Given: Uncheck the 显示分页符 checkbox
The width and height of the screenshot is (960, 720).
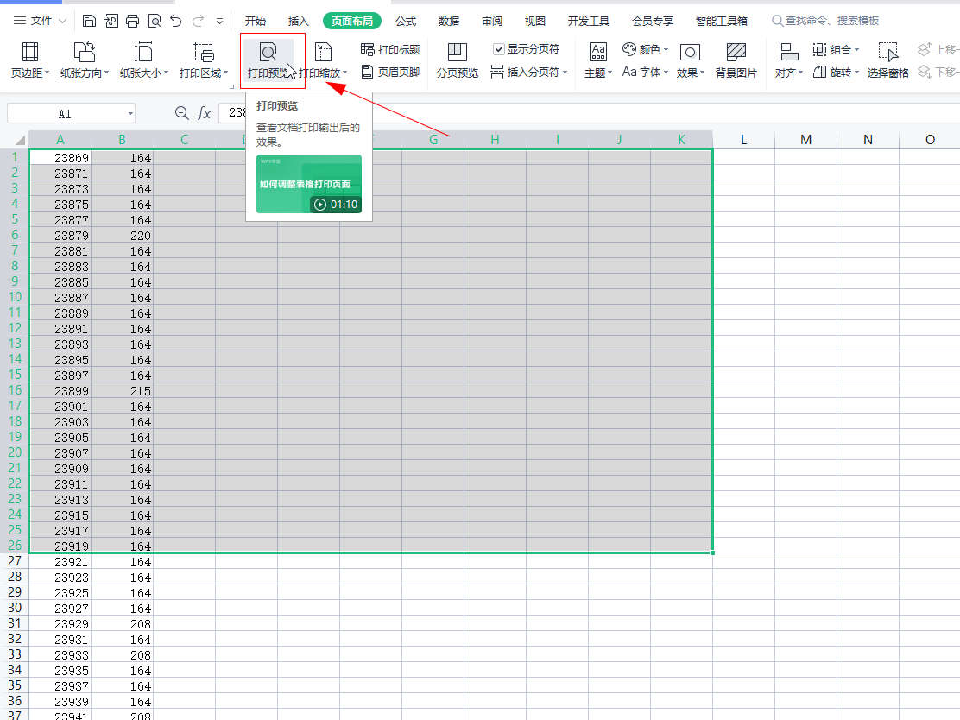Looking at the screenshot, I should (499, 49).
